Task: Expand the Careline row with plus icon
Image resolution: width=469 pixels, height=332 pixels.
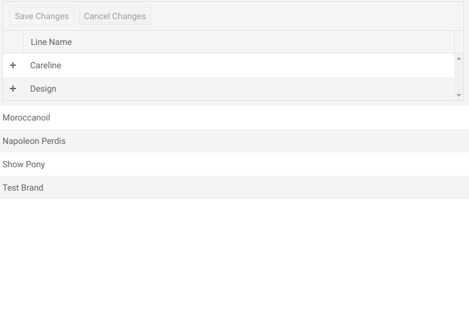Action: (x=13, y=65)
